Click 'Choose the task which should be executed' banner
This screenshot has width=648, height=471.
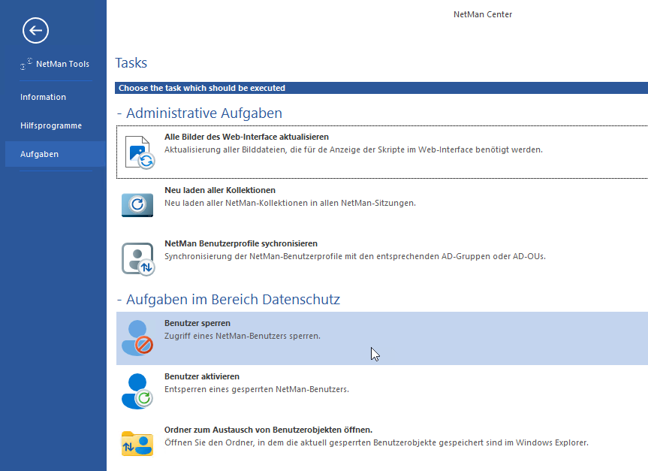[x=381, y=88]
